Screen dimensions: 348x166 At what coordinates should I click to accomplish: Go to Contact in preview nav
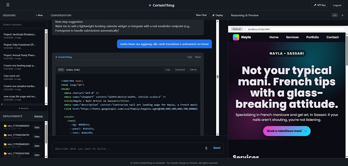point(332,37)
